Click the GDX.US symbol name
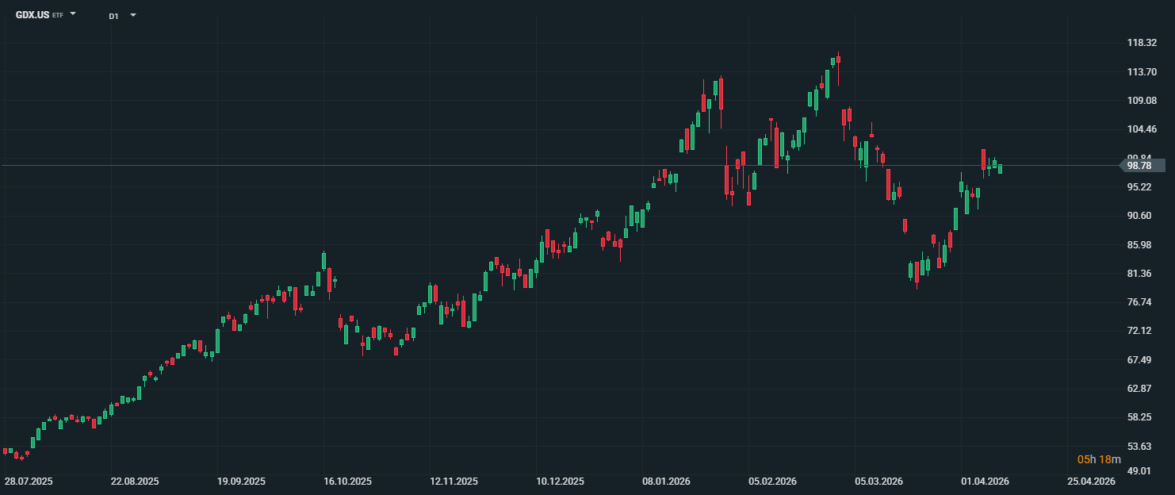The image size is (1175, 495). pyautogui.click(x=33, y=15)
